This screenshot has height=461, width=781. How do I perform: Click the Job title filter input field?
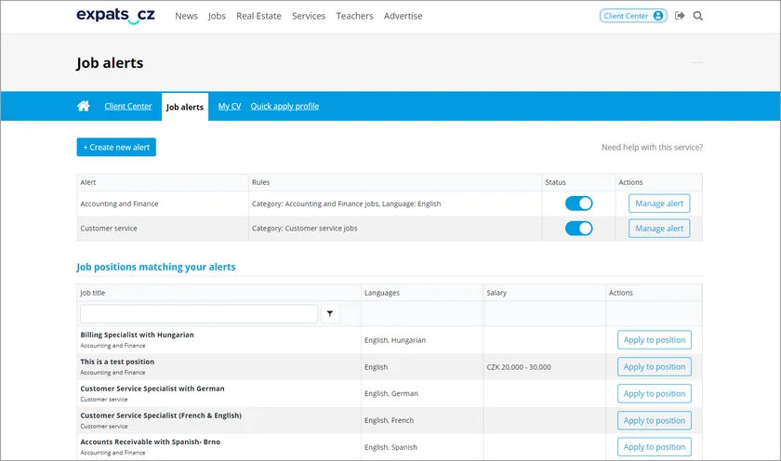198,314
